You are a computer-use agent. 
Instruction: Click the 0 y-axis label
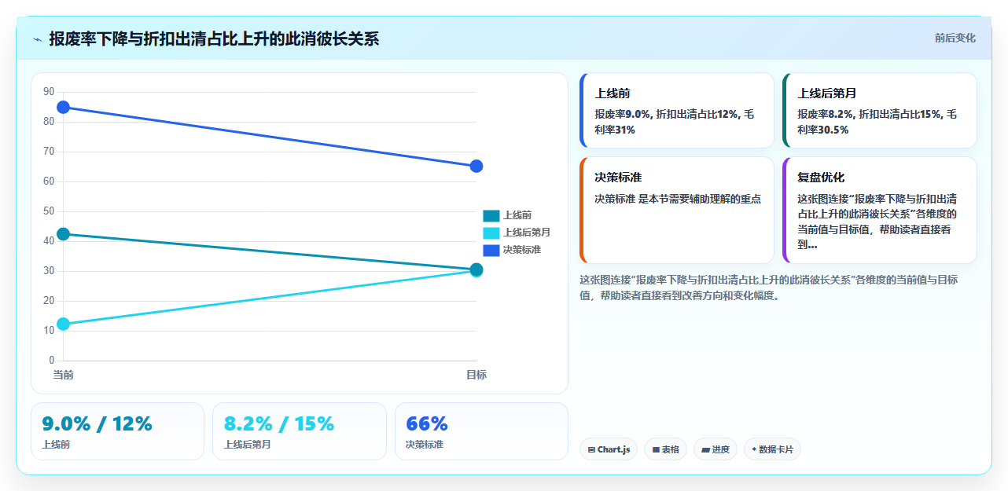(52, 361)
